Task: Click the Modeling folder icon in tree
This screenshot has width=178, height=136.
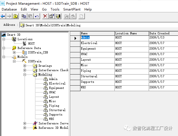Action: click(35, 75)
